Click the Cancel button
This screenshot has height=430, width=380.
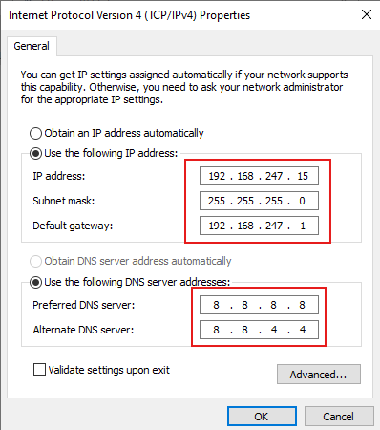[x=339, y=417]
